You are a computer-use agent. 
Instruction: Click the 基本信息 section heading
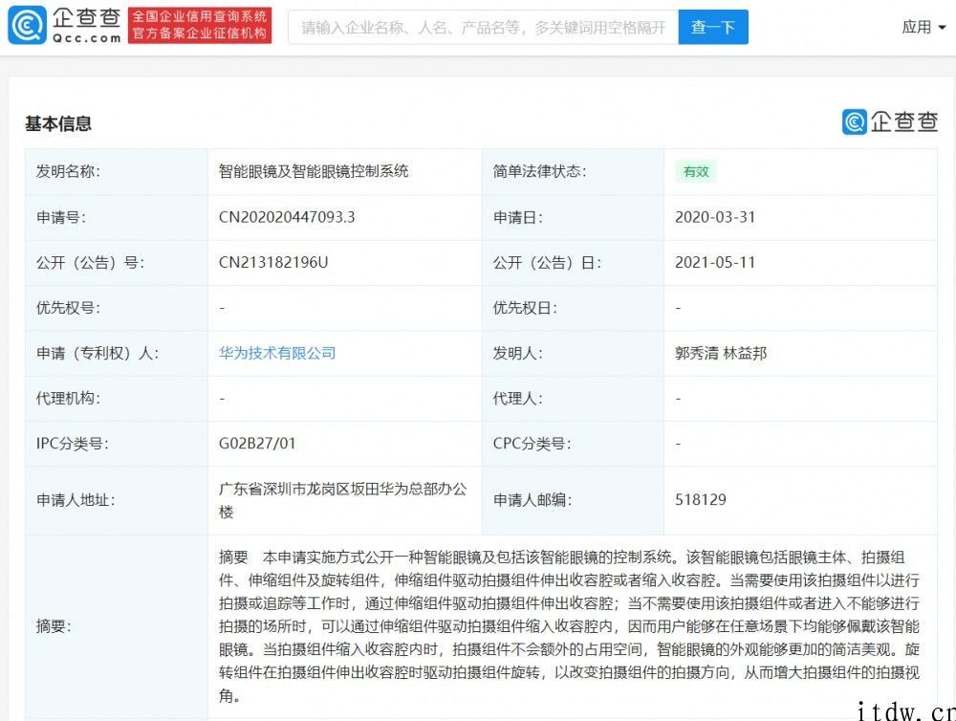[58, 123]
